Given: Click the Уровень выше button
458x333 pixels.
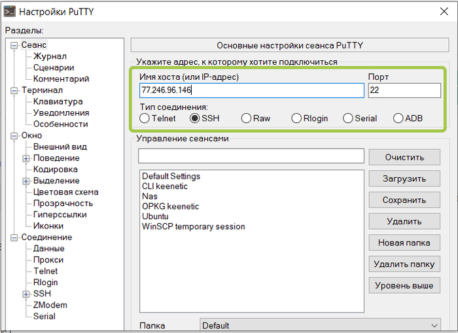Looking at the screenshot, I should 404,285.
